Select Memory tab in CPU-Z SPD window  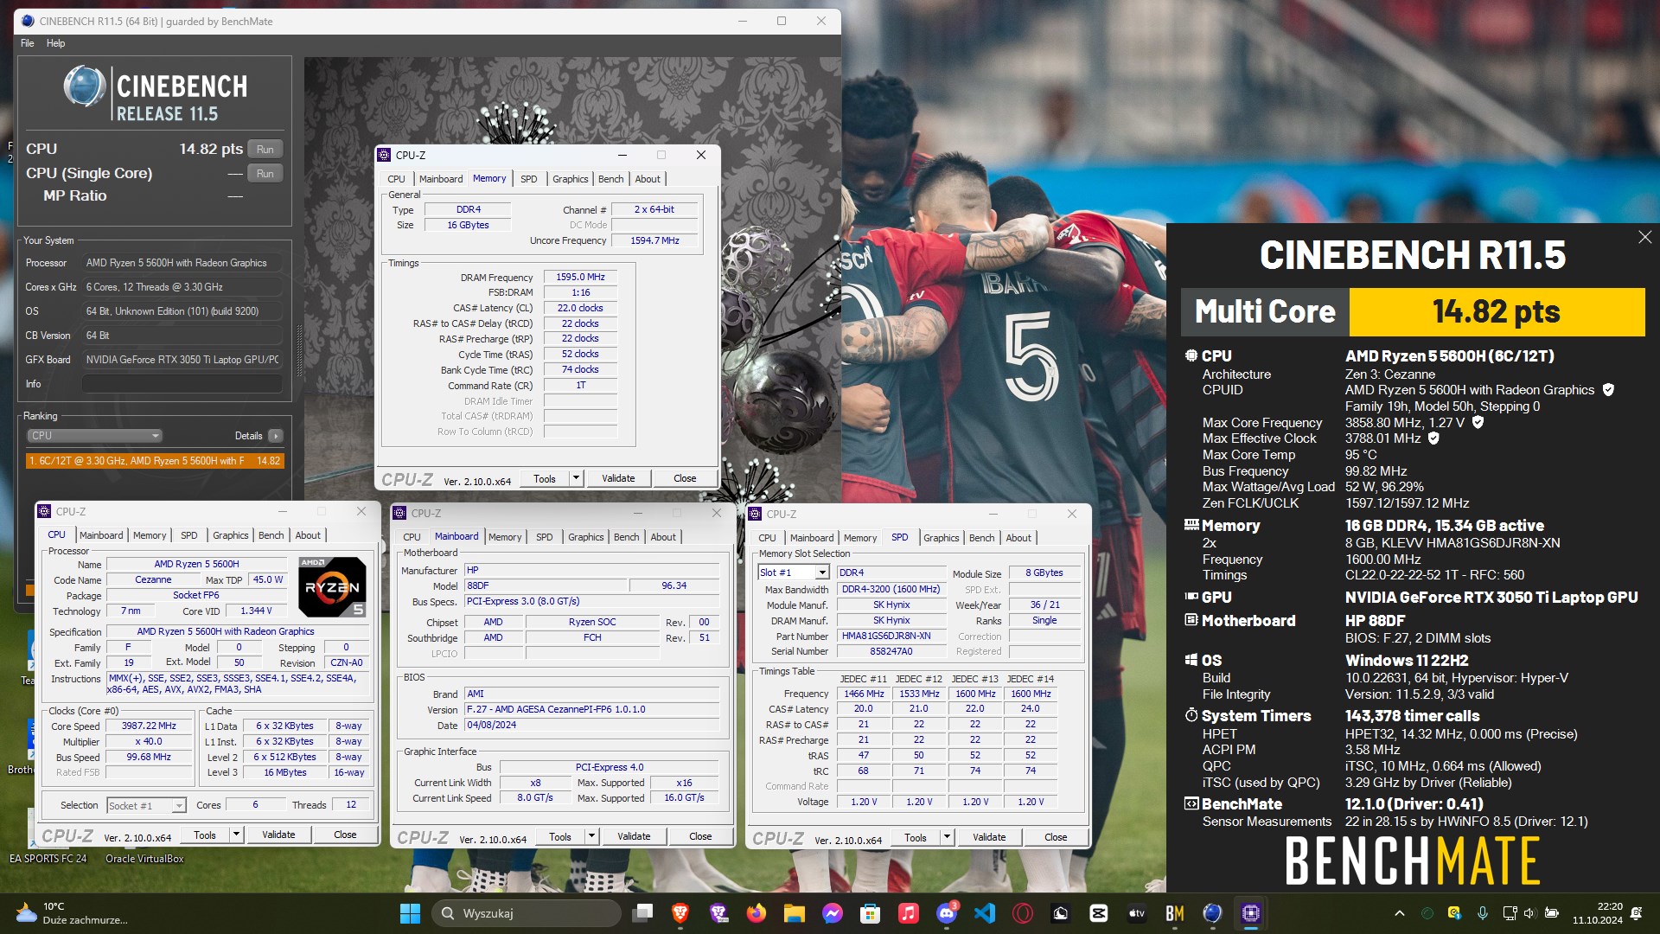[x=860, y=538]
